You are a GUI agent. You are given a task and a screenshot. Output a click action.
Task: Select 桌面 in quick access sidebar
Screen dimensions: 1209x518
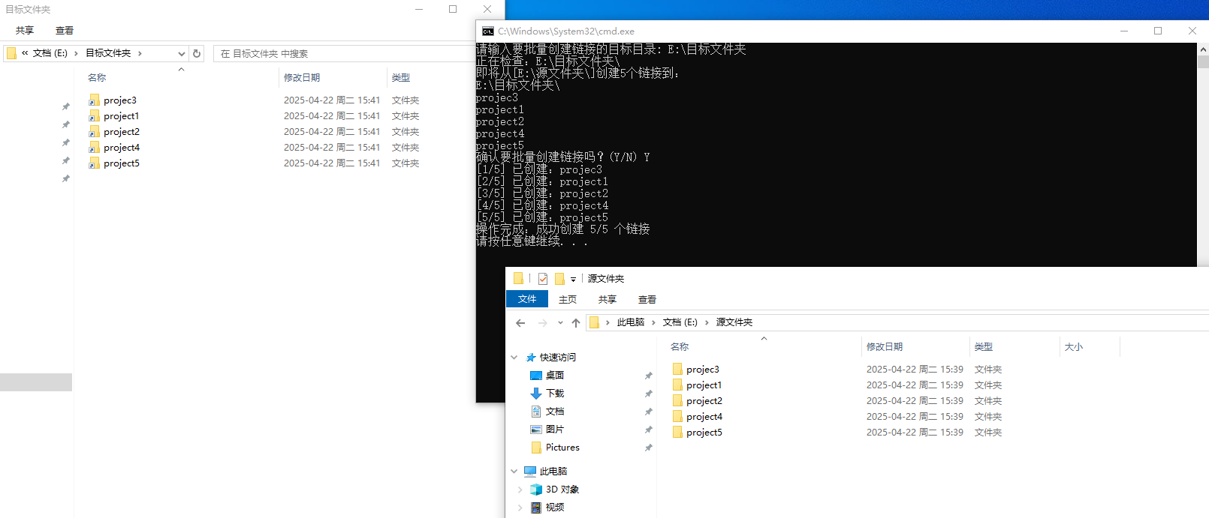click(x=554, y=375)
